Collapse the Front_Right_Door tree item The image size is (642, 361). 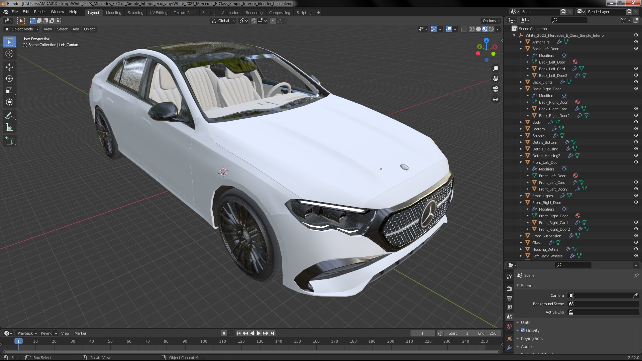point(521,203)
